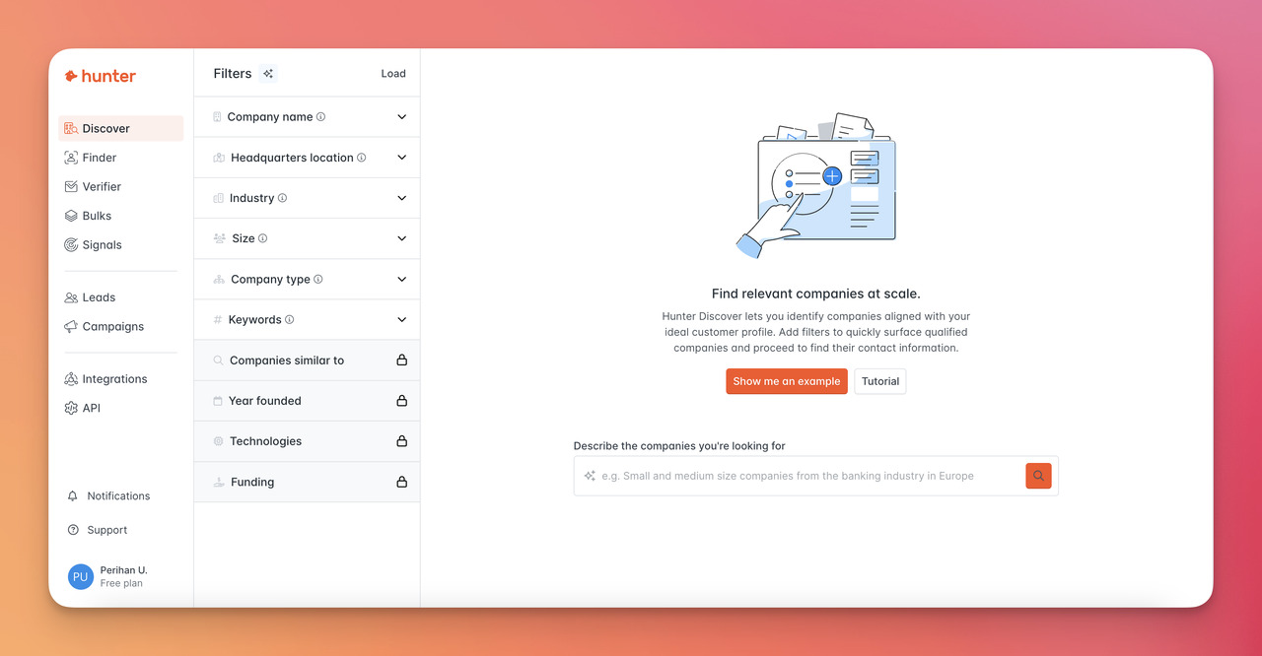The image size is (1262, 656).
Task: Open the Discover section
Action: [120, 128]
